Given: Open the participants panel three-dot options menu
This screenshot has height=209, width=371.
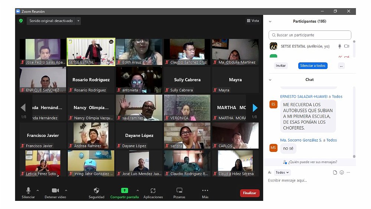Looking at the screenshot, I should point(341,66).
